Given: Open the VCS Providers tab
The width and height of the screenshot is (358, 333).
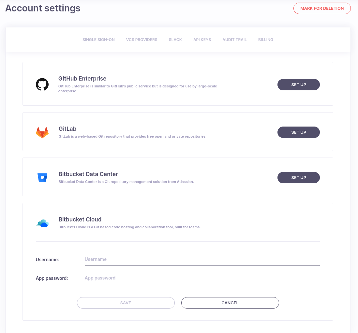Looking at the screenshot, I should coord(142,39).
